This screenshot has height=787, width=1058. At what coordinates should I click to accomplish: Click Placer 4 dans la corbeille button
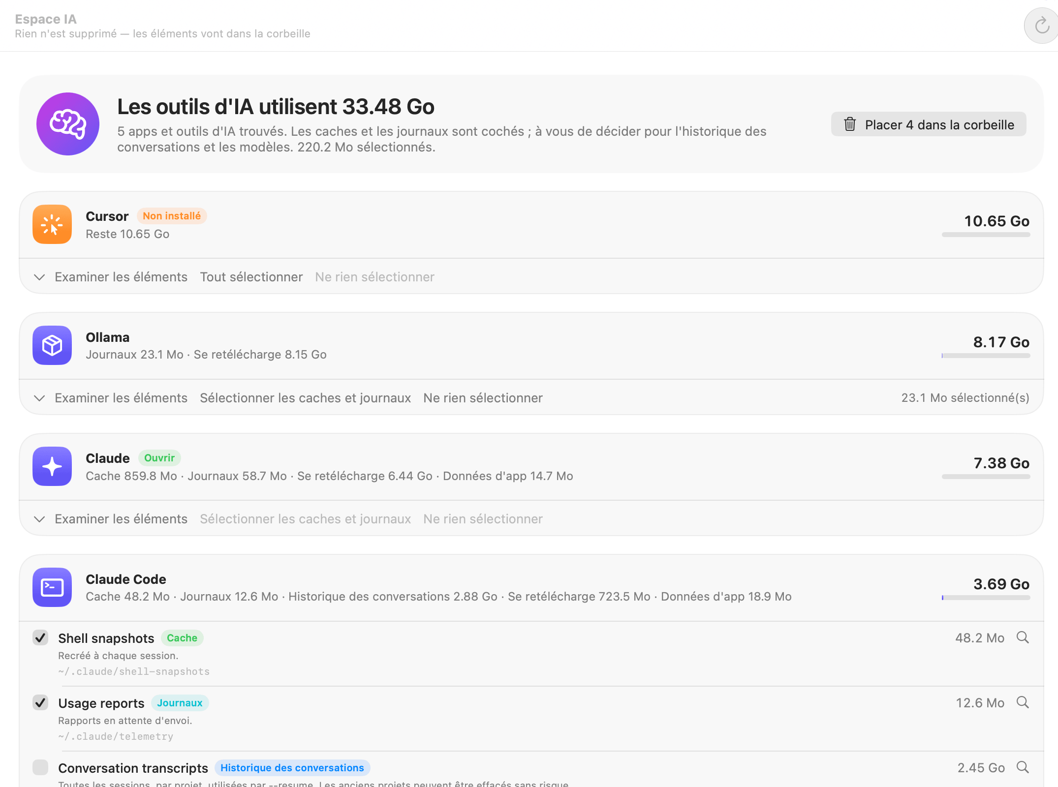[929, 124]
